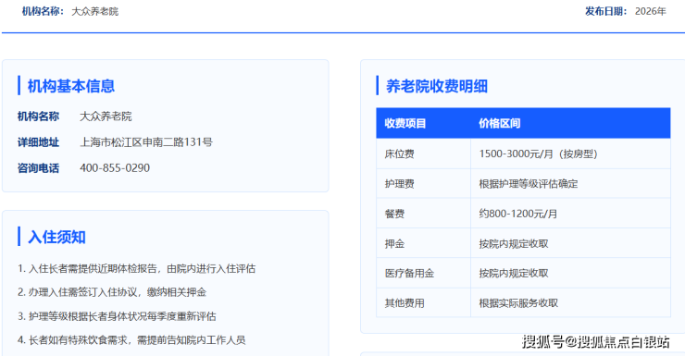This screenshot has height=356, width=685.
Task: Select 大众养老院 in the basic info card
Action: pos(106,117)
